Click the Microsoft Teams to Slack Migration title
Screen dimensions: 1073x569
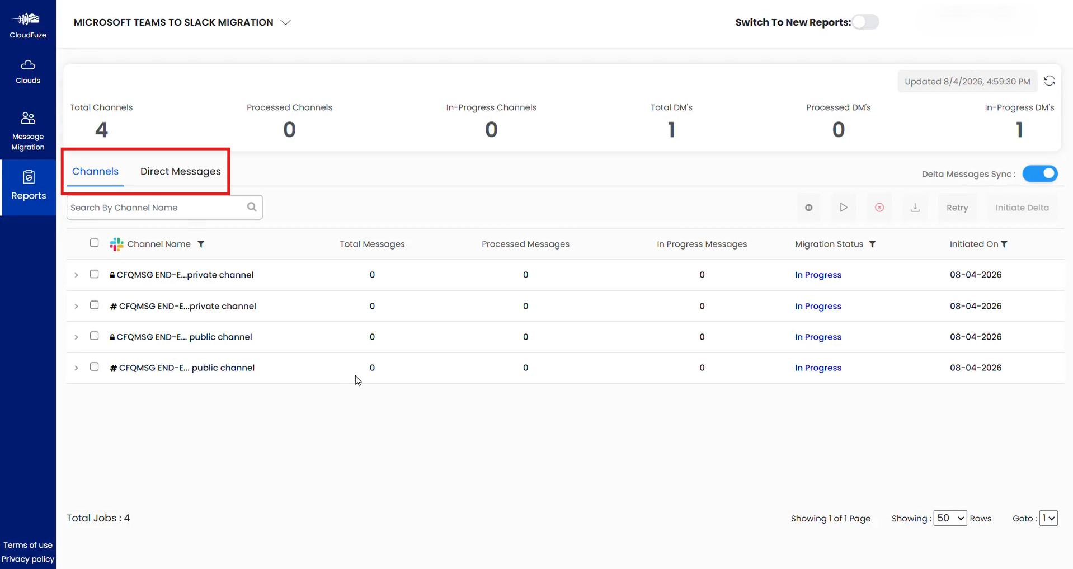[x=173, y=22]
